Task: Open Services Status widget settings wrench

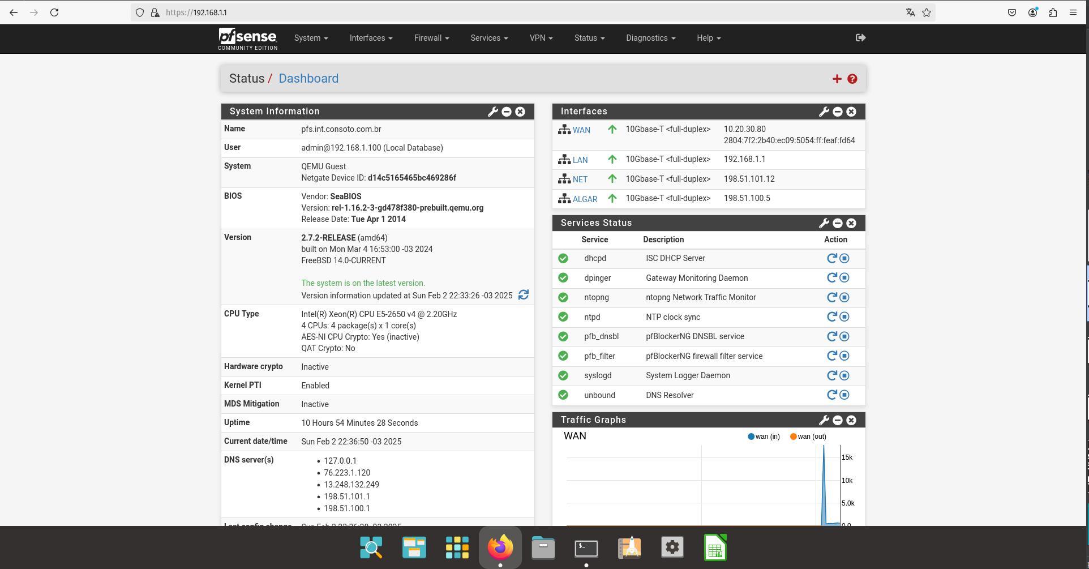Action: point(824,223)
